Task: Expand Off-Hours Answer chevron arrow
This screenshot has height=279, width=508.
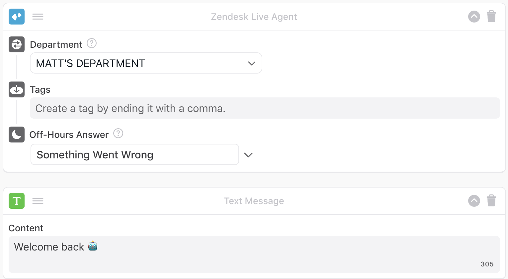Action: click(248, 155)
